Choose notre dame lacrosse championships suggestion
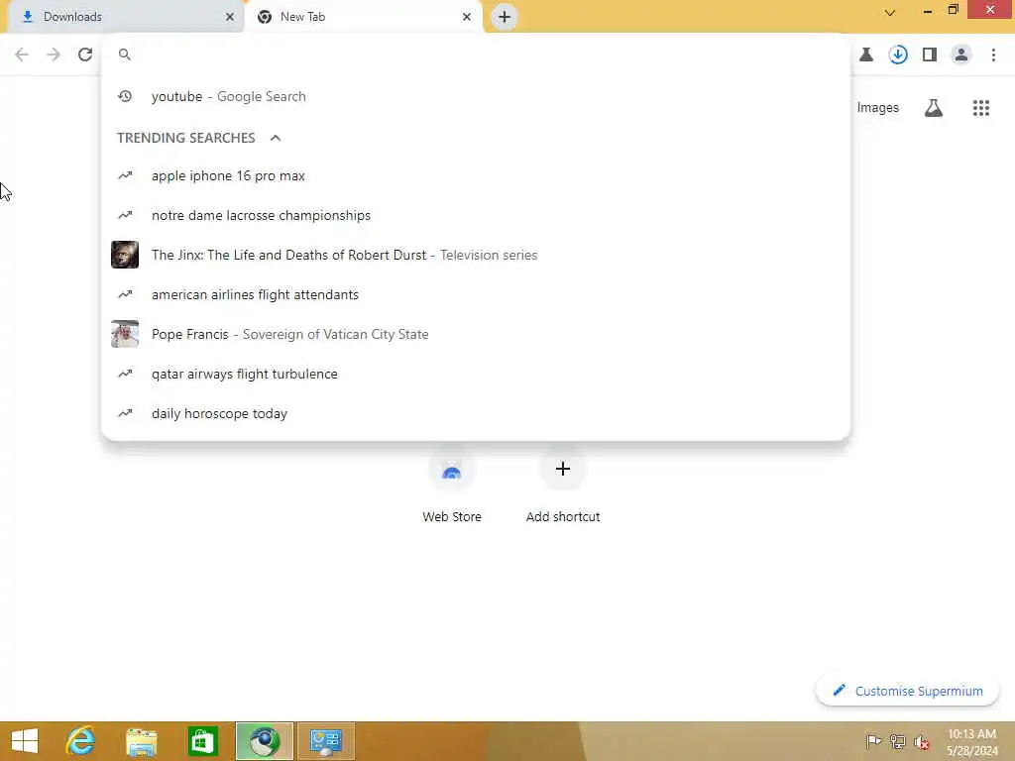This screenshot has width=1015, height=761. coord(476,215)
